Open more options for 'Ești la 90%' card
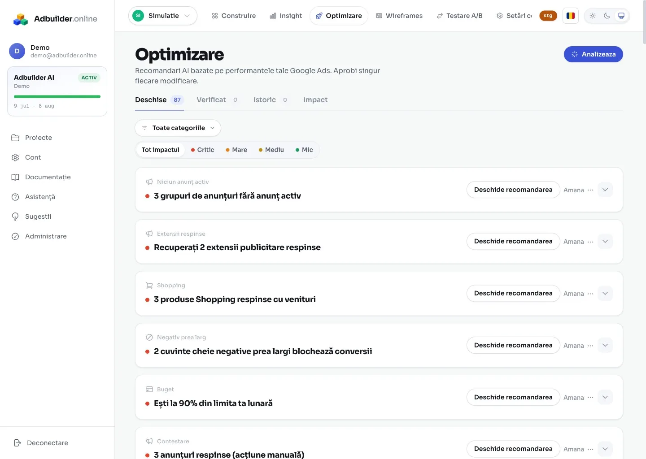Viewport: 646px width, 459px height. pyautogui.click(x=590, y=398)
